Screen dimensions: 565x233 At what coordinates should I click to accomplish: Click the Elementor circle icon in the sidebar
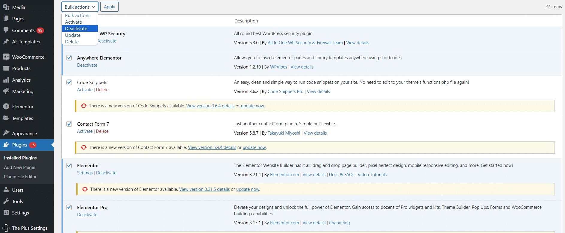(x=6, y=106)
